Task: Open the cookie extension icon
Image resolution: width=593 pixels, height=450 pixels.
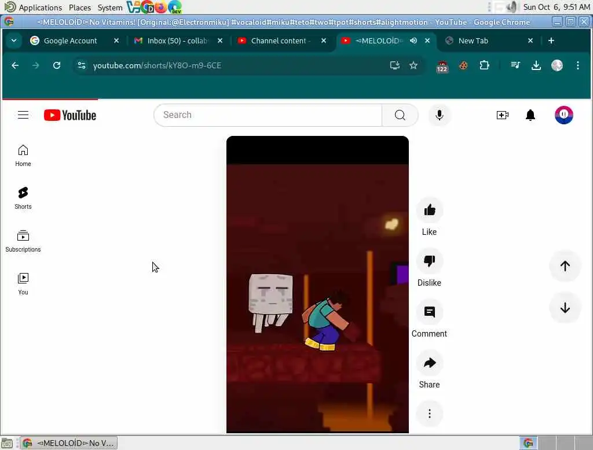Action: (x=463, y=65)
